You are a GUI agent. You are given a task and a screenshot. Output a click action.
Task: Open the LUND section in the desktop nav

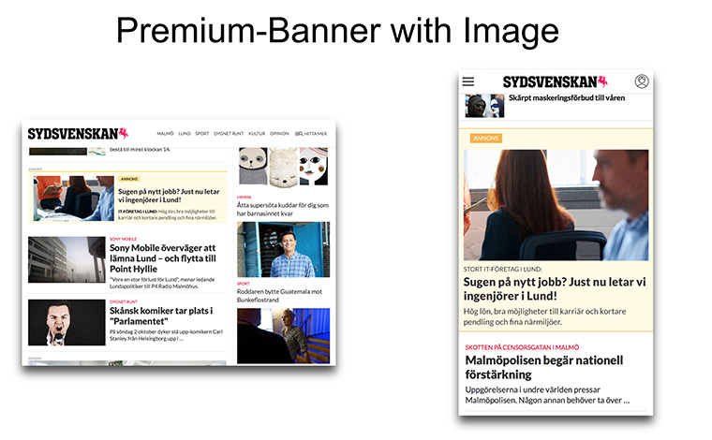(x=185, y=133)
